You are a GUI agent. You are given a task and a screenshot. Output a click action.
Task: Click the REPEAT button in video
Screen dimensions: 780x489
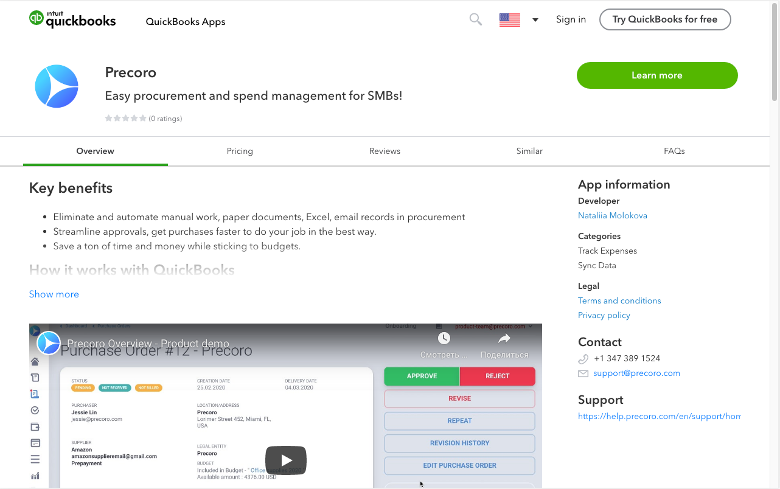(460, 421)
